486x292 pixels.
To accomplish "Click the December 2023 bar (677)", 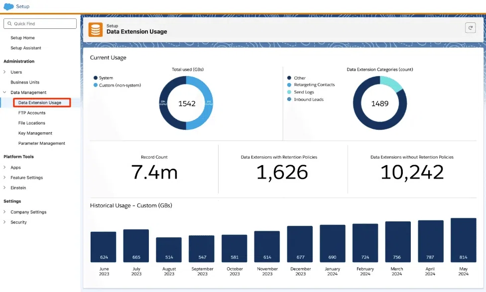I will [300, 244].
